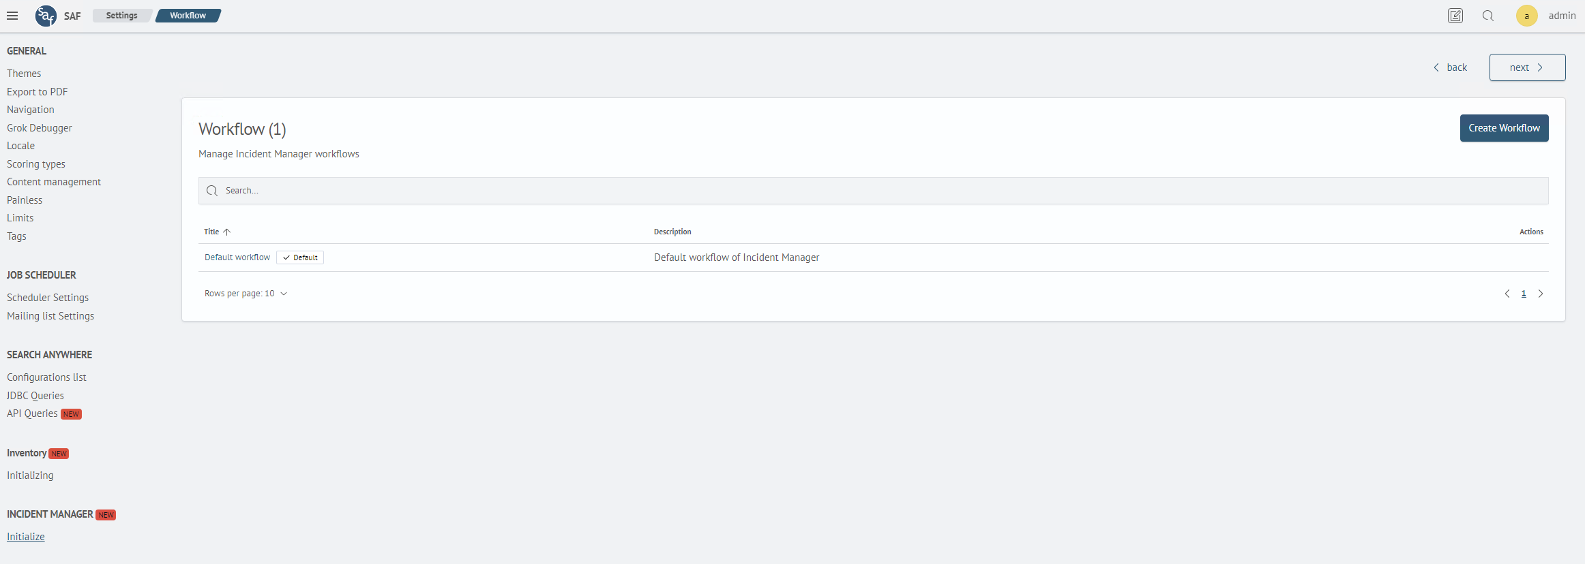Expand Rows per page dropdown
The image size is (1585, 564).
tap(246, 294)
